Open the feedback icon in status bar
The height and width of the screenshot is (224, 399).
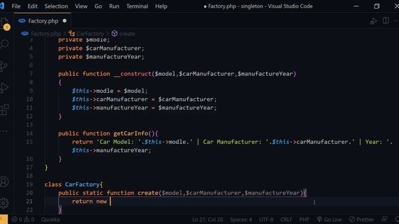click(x=385, y=220)
